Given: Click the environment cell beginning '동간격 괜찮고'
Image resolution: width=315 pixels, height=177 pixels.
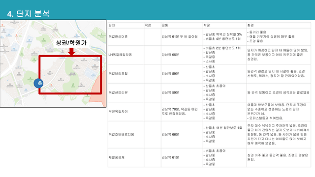Looking at the screenshot, I should click(279, 74).
